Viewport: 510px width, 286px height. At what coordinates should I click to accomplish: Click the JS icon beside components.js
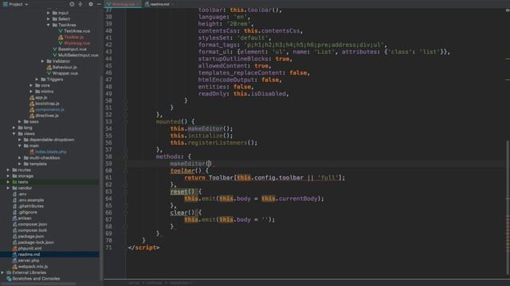(32, 110)
